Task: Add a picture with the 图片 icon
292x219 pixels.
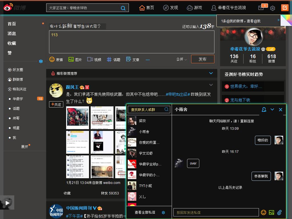Action: click(75, 59)
